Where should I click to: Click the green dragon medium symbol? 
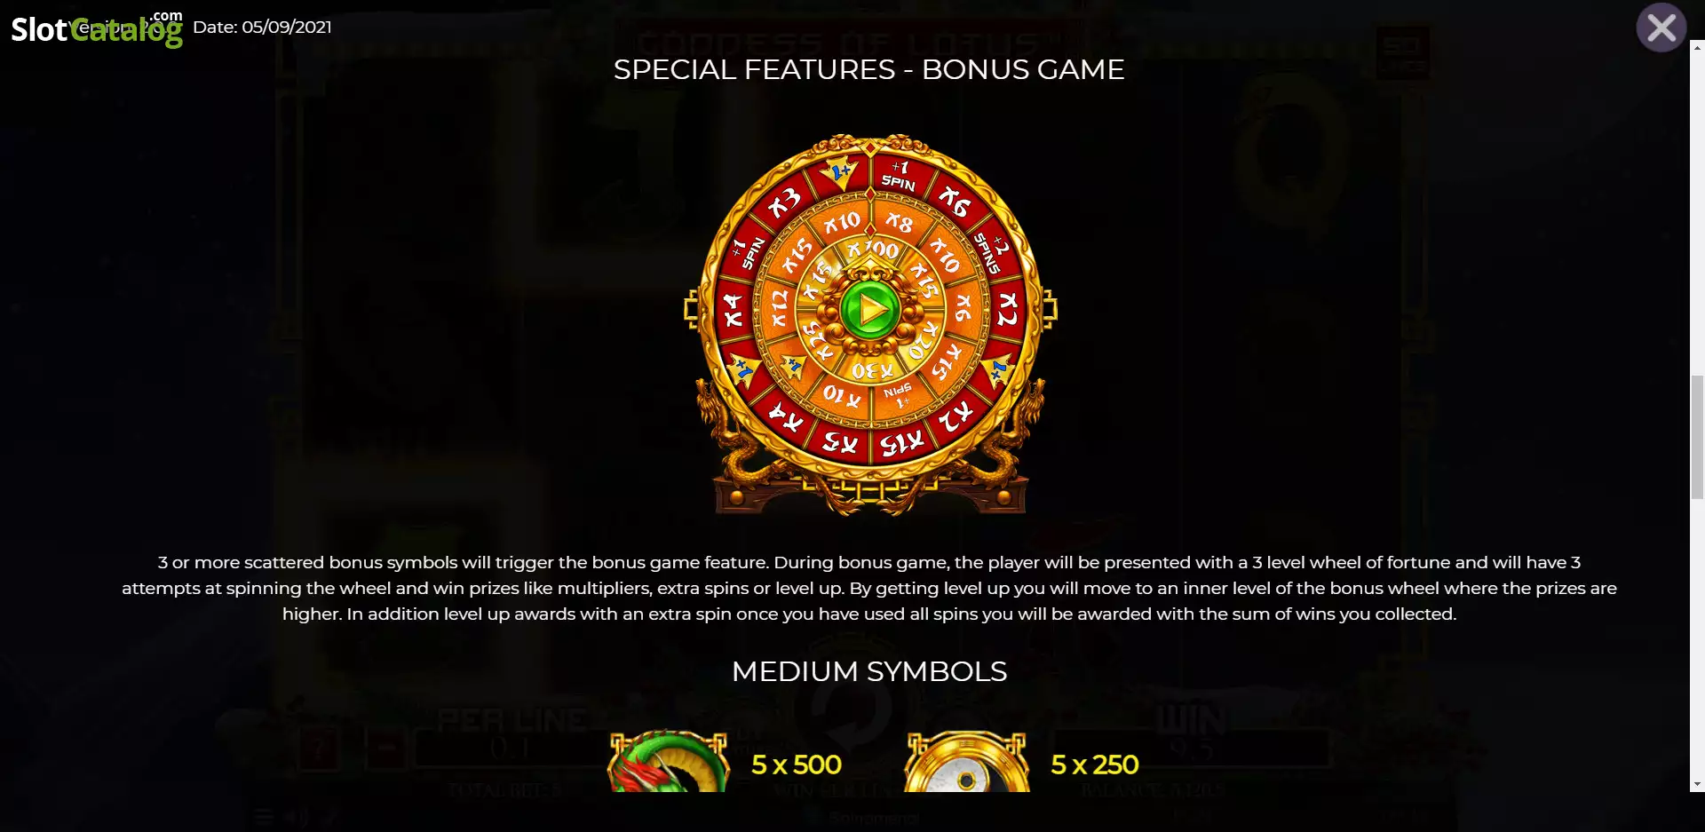pos(668,762)
